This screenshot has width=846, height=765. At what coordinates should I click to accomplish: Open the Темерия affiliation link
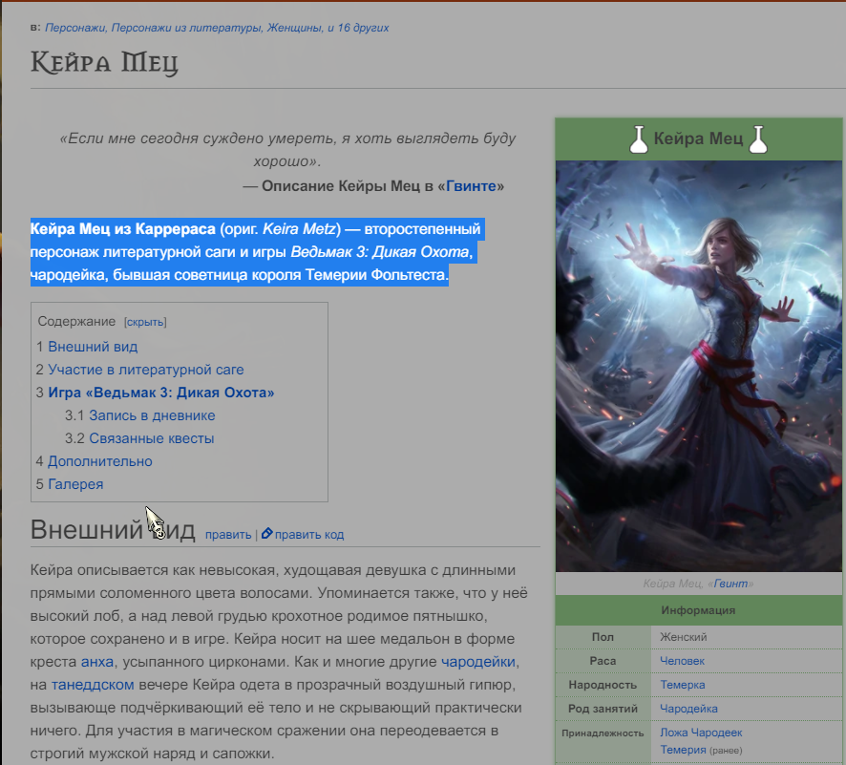(683, 750)
